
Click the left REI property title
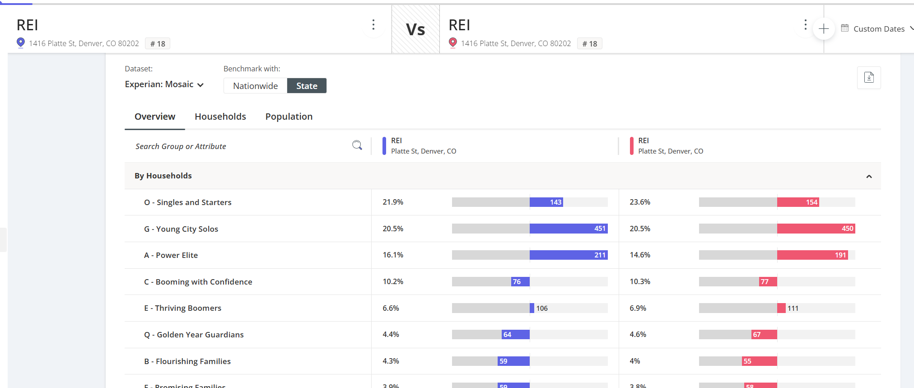28,25
